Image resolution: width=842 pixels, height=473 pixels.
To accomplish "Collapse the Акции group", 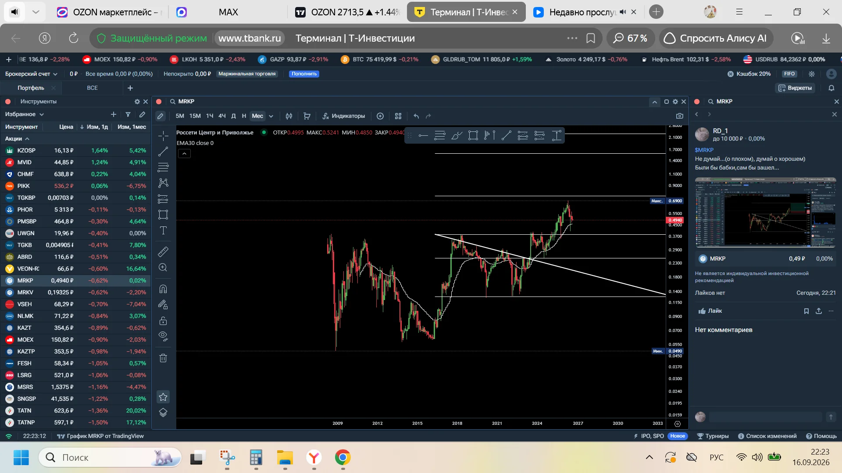I will click(17, 139).
